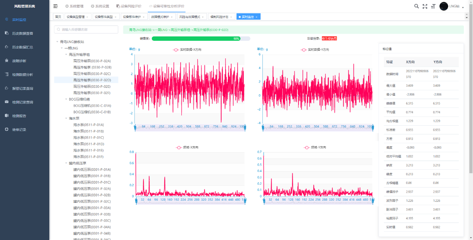Click the 故障诊断 bug icon in sidebar

point(7,61)
